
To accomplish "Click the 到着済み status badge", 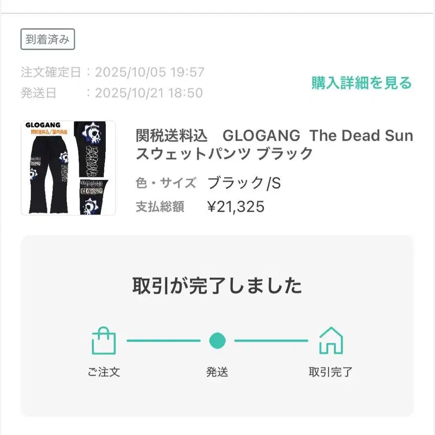I will [x=47, y=40].
